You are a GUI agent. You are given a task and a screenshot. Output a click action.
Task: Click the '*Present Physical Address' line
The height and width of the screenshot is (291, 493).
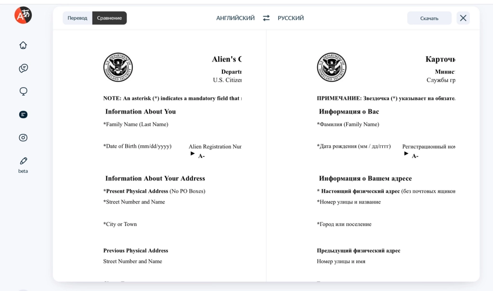coord(154,191)
